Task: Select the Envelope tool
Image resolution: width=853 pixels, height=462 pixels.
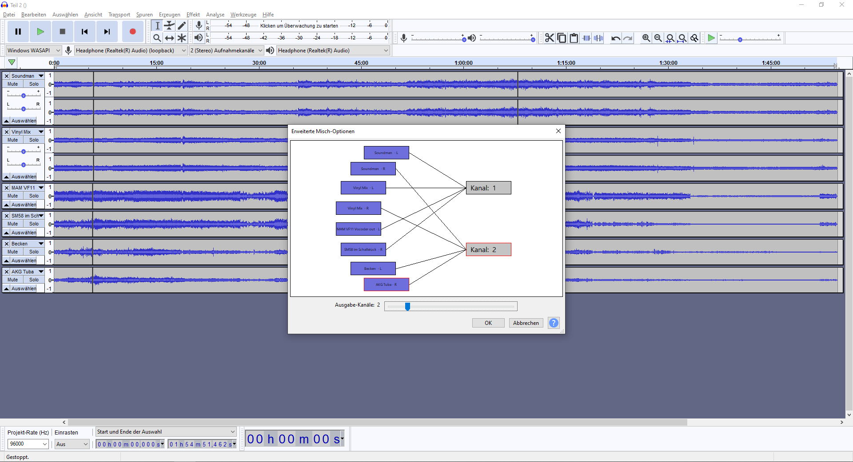Action: (169, 26)
